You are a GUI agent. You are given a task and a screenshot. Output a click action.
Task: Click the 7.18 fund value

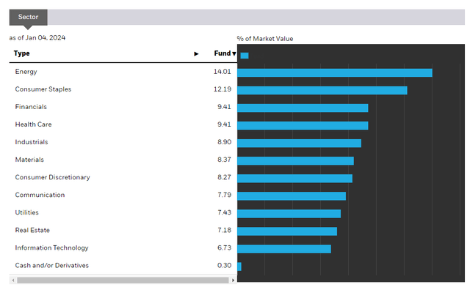pyautogui.click(x=225, y=230)
